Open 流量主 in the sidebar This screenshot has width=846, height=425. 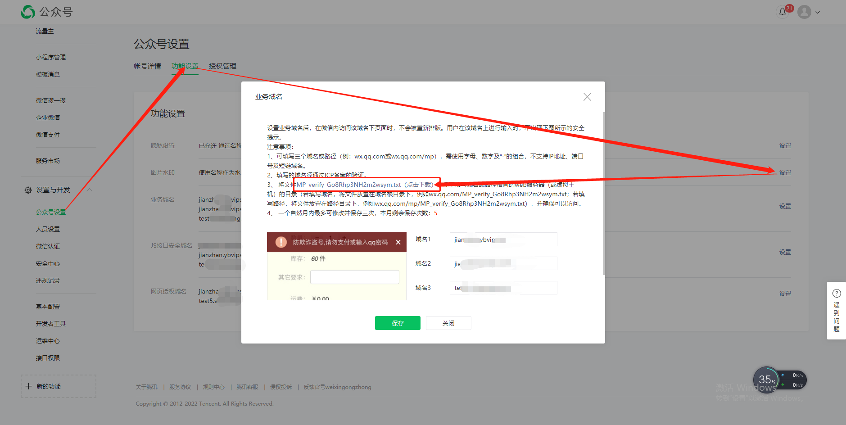point(45,31)
